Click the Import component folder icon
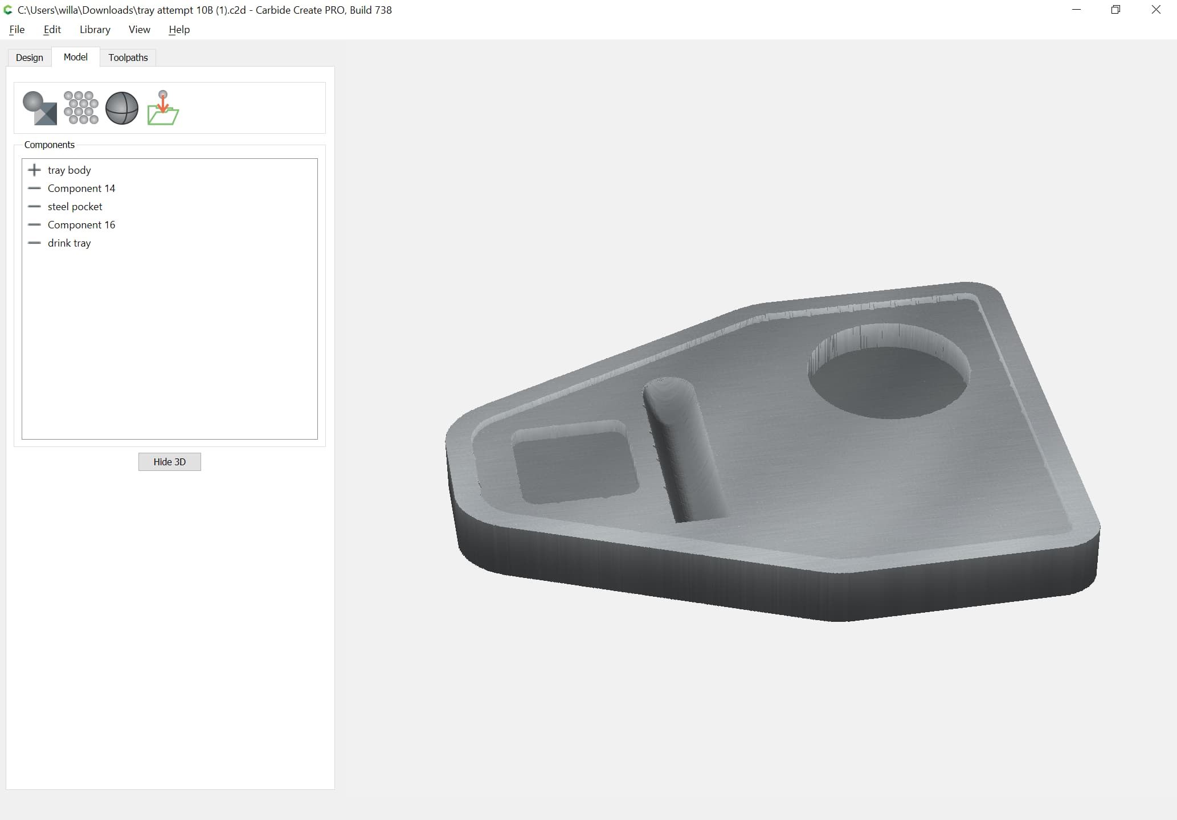 163,108
